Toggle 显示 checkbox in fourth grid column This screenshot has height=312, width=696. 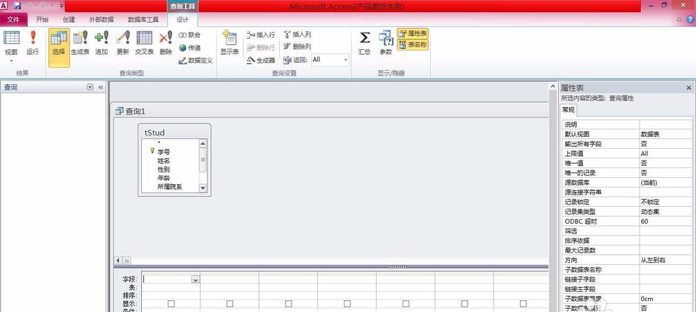click(x=347, y=304)
